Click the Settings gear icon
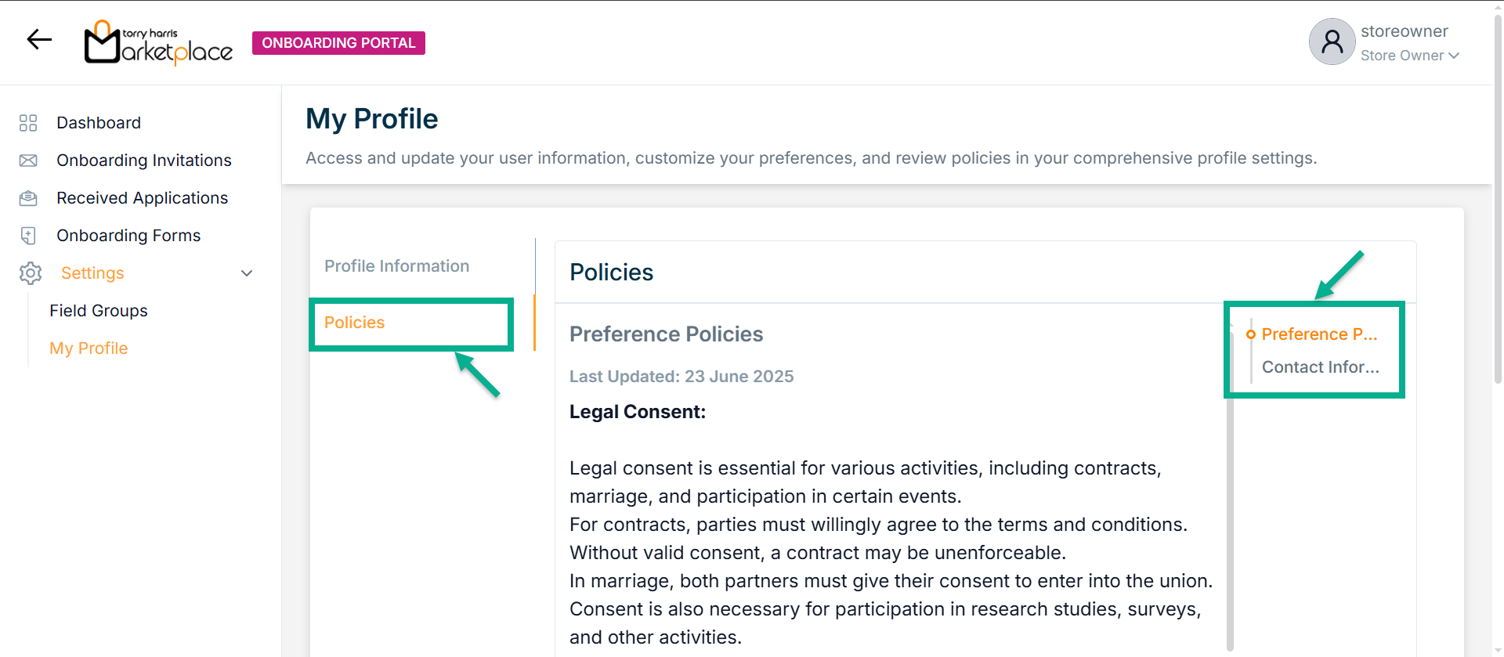 tap(31, 273)
